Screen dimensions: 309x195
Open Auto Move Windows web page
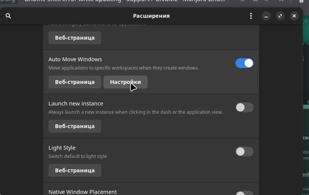coord(75,82)
